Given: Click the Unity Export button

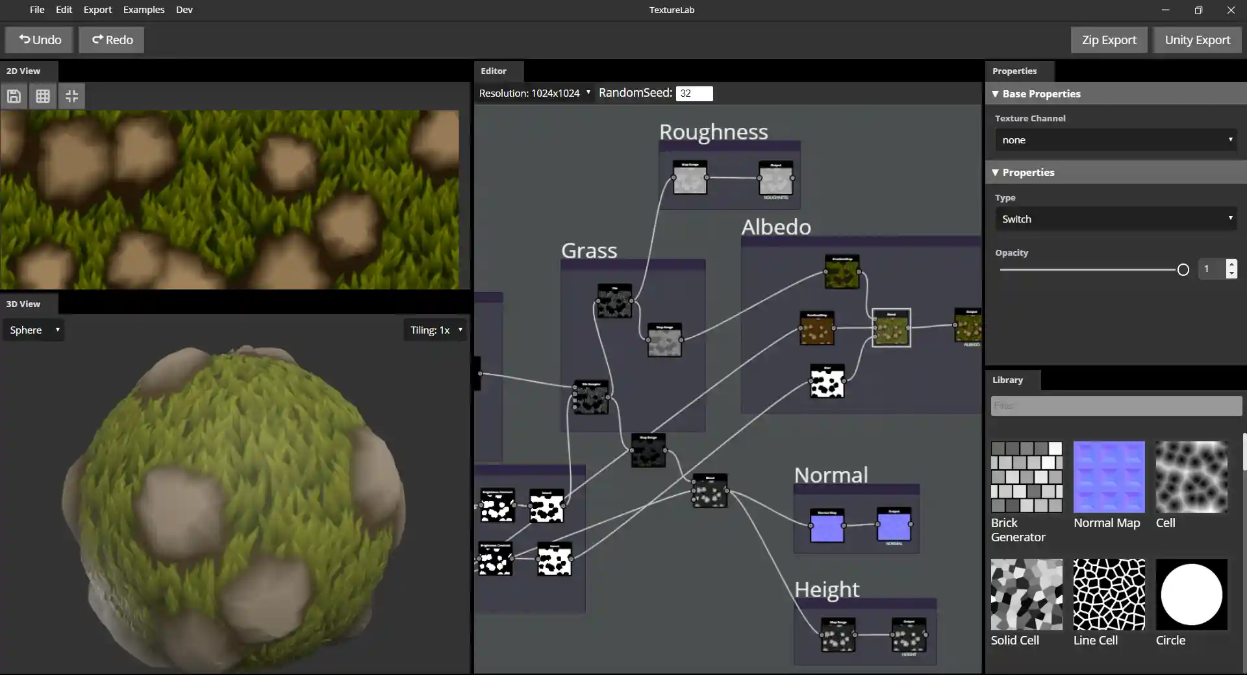Looking at the screenshot, I should tap(1198, 40).
